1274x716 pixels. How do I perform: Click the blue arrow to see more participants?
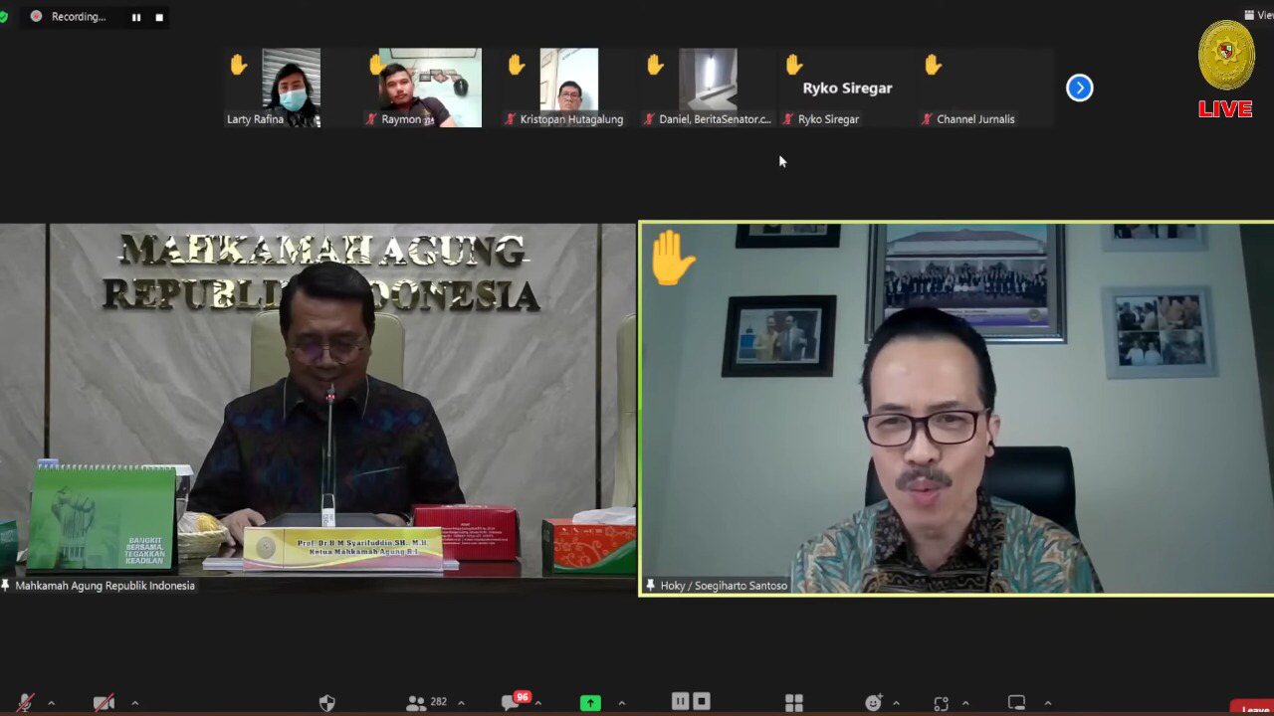[1079, 88]
